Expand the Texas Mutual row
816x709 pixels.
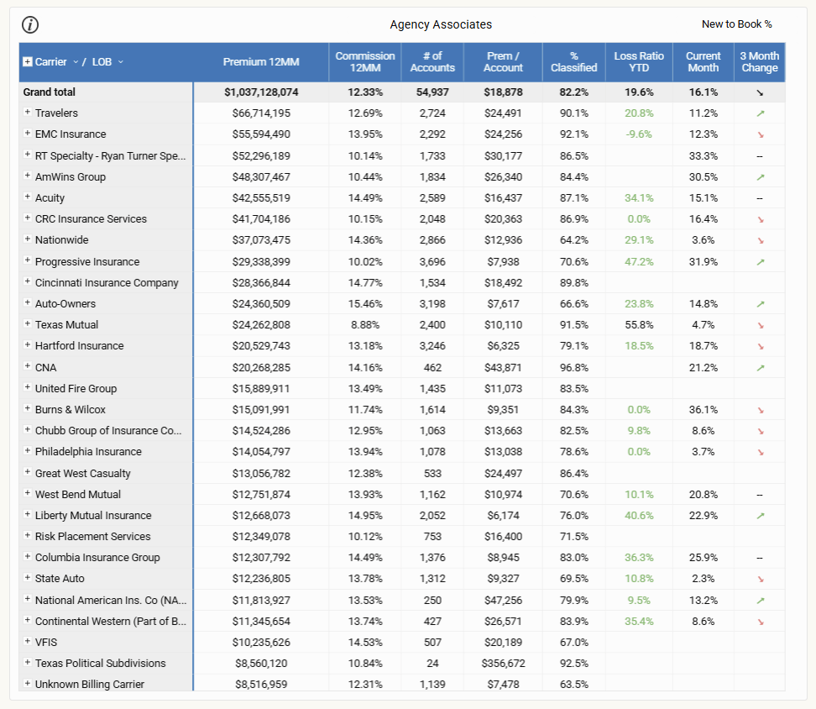pos(27,324)
